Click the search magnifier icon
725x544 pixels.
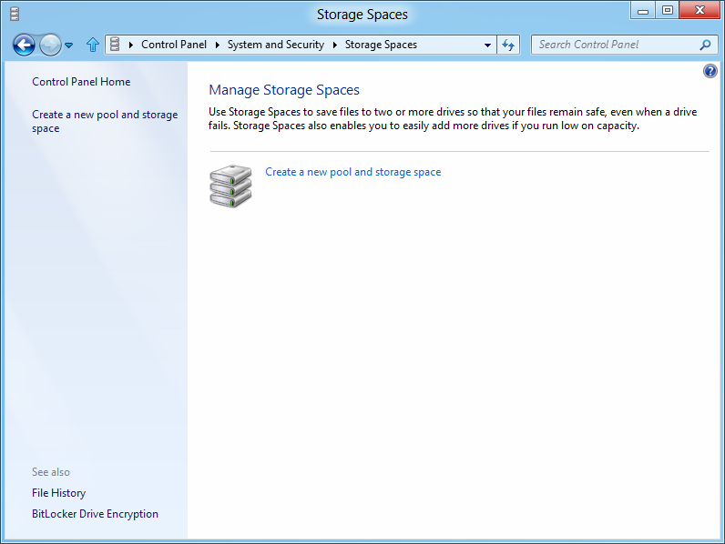coord(705,45)
